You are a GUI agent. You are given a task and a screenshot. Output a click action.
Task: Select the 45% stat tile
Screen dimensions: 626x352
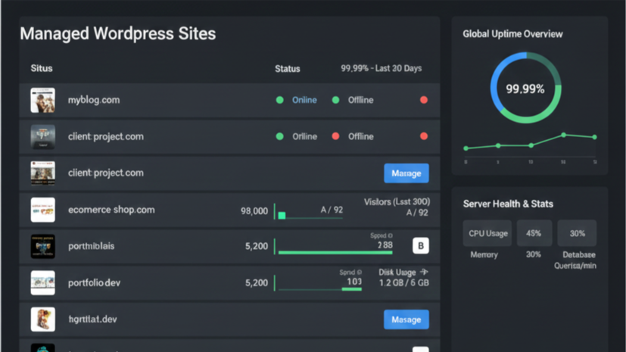coord(534,233)
